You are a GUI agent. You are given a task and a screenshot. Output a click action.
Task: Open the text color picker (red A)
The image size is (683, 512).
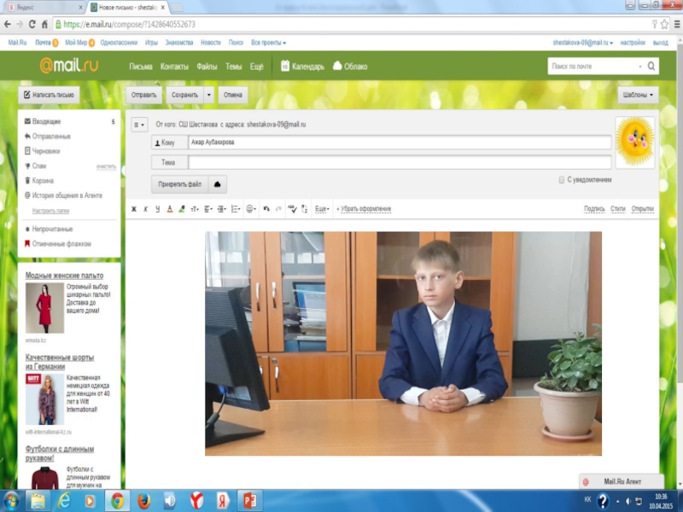click(x=170, y=209)
